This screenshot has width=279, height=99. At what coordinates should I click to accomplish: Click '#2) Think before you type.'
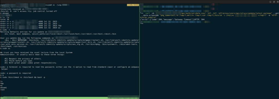coord(19,61)
